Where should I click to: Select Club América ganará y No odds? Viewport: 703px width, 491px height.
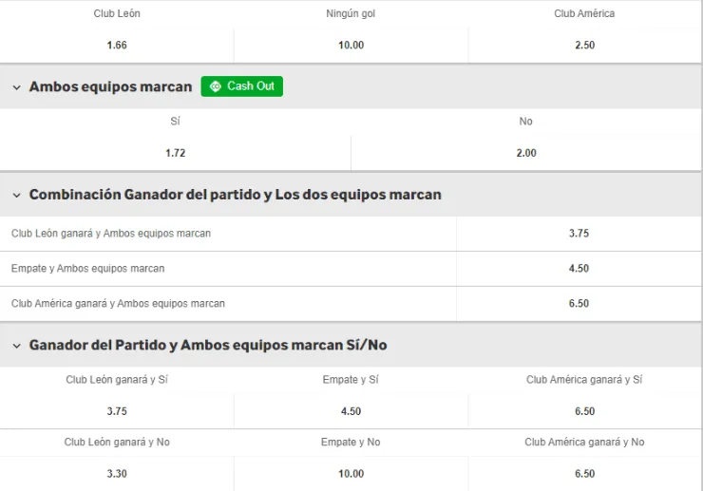click(584, 474)
